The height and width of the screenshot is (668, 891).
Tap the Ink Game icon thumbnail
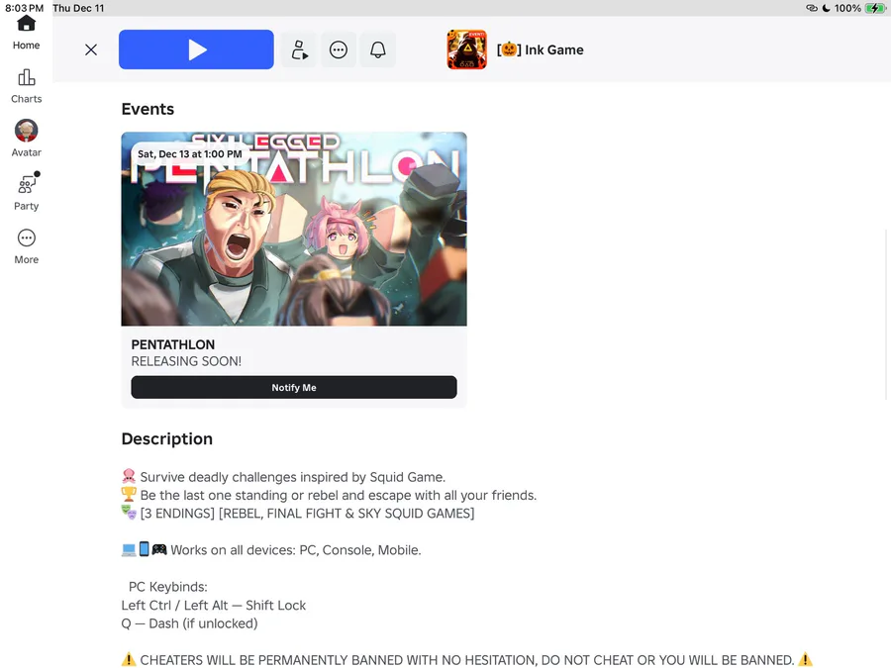(x=466, y=49)
